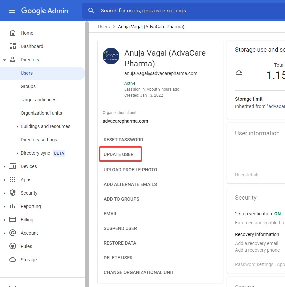This screenshot has width=285, height=287.
Task: Click the Home house icon
Action: (13, 33)
